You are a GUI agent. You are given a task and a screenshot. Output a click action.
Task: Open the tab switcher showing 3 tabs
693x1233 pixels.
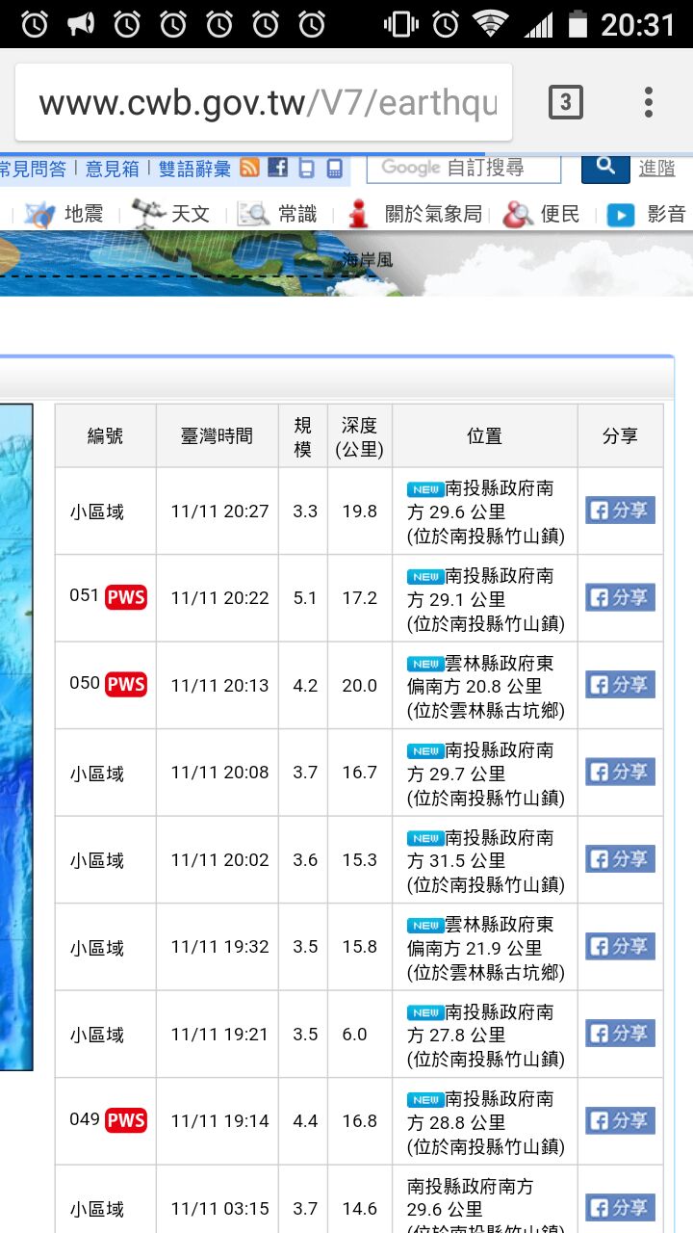(x=565, y=102)
